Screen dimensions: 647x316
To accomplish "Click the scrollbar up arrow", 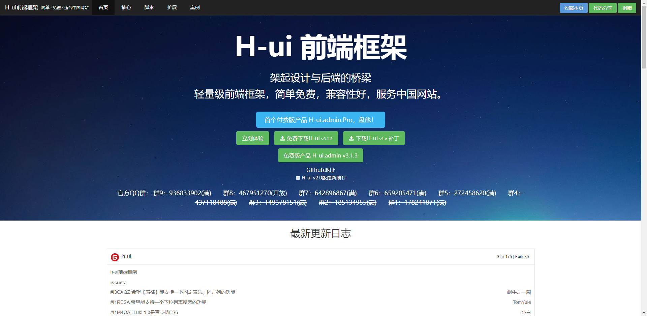I will [644, 3].
